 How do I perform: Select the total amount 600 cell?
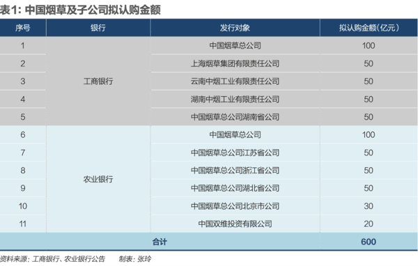click(x=369, y=242)
